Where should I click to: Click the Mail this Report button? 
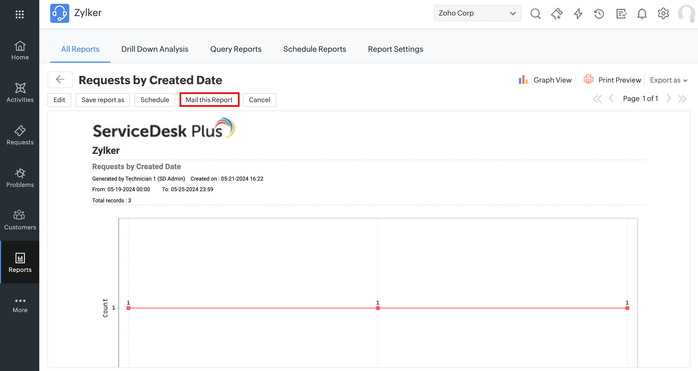click(209, 100)
